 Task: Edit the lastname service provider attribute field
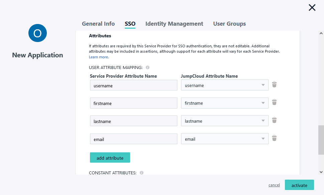pyautogui.click(x=134, y=121)
